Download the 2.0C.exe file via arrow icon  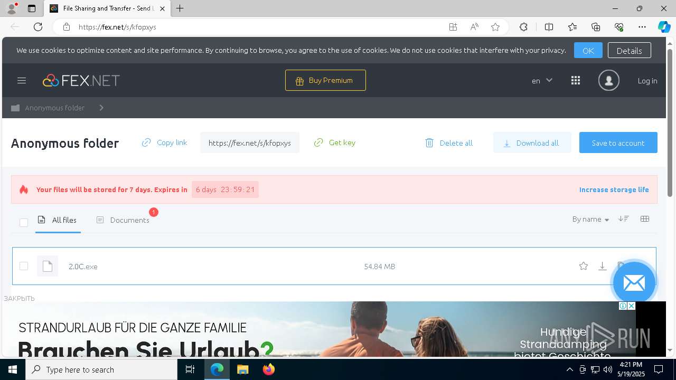click(602, 266)
